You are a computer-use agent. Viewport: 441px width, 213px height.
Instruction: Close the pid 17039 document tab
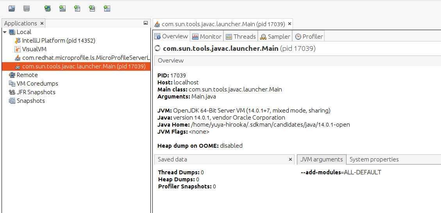(290, 24)
